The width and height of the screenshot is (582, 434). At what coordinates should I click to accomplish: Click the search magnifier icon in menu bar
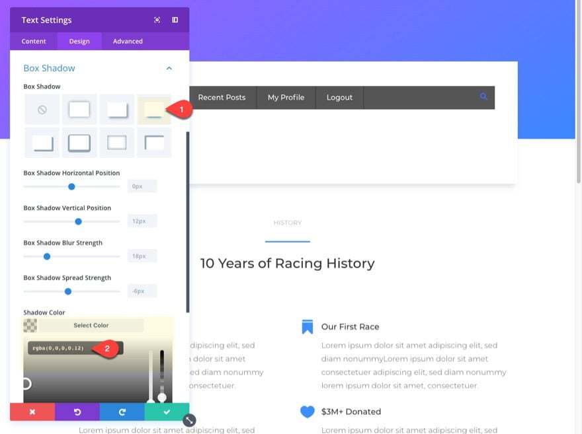pos(483,96)
